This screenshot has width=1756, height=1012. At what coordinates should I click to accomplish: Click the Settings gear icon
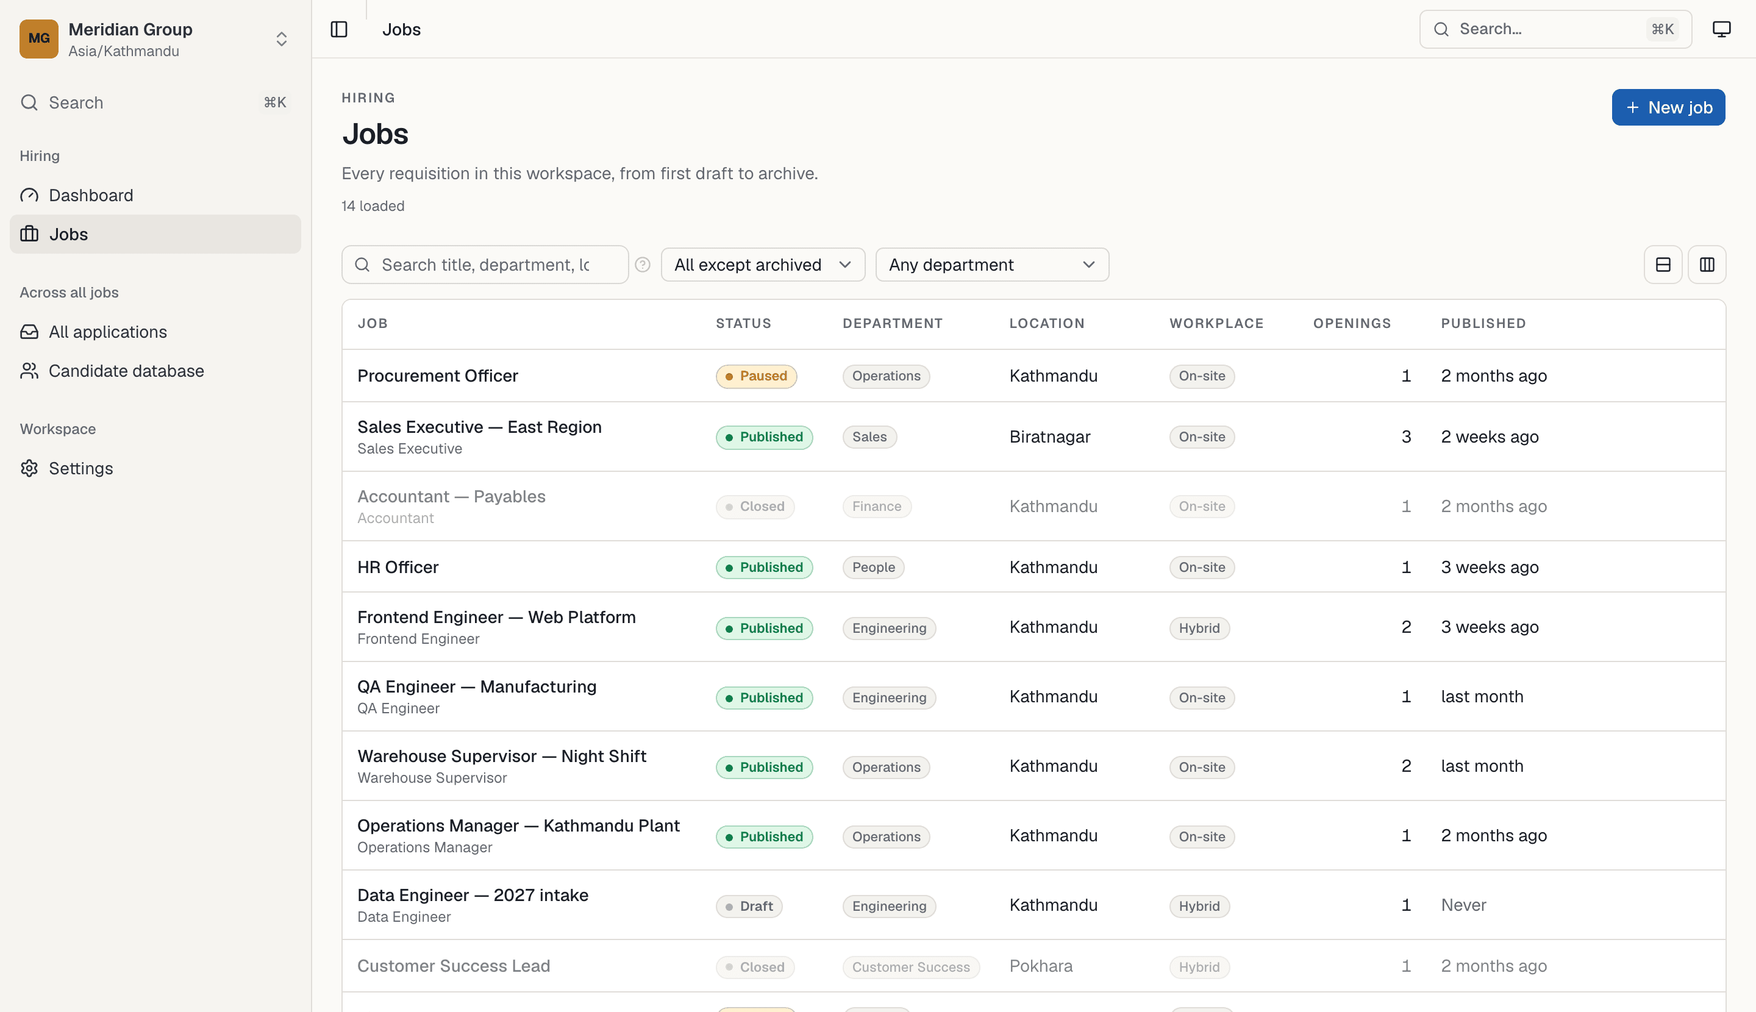pos(29,468)
